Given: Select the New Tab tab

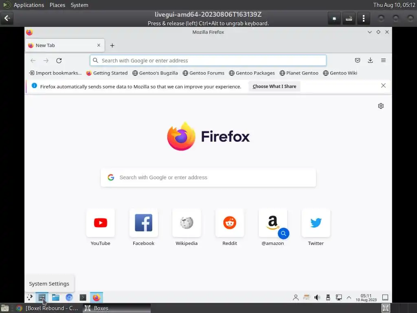Looking at the screenshot, I should [x=65, y=45].
